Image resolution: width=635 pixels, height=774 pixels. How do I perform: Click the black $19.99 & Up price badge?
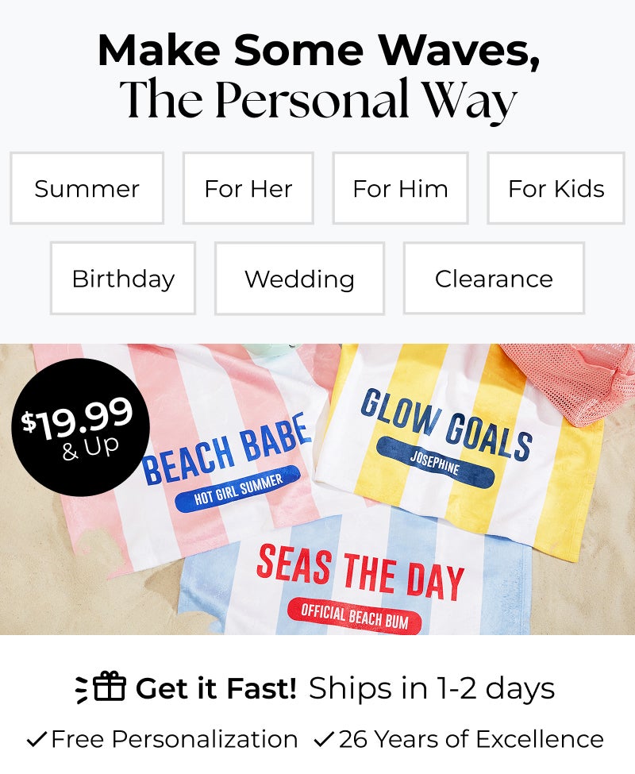[80, 427]
